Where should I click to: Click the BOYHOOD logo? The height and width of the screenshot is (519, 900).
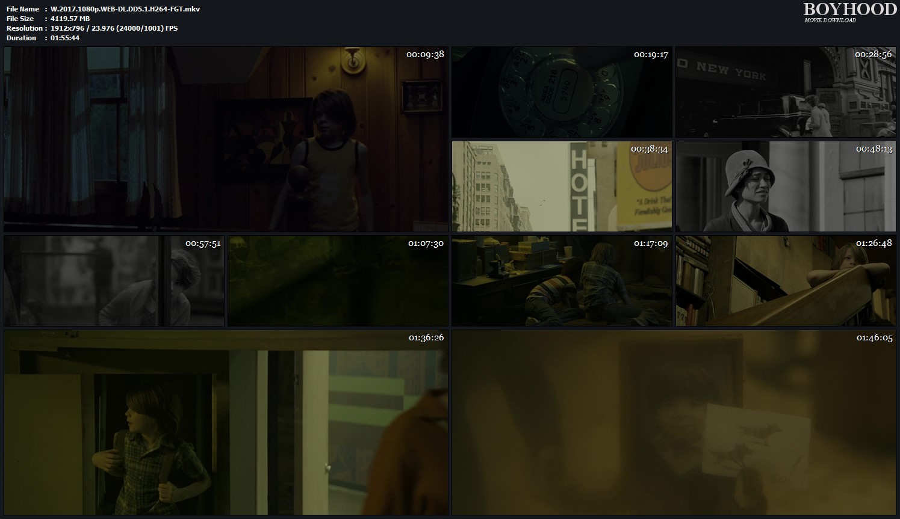849,9
